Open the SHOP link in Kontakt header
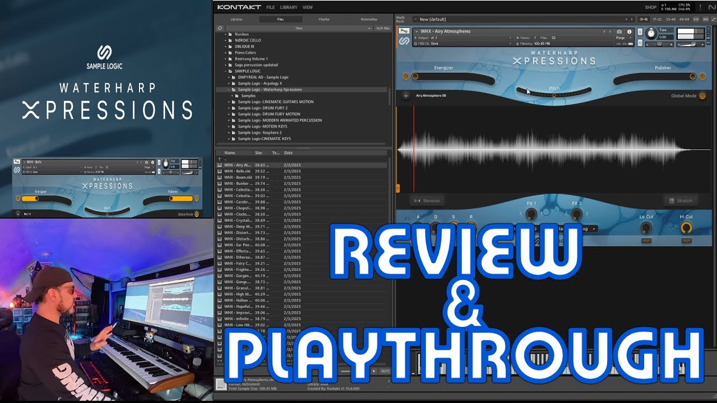 [x=650, y=7]
